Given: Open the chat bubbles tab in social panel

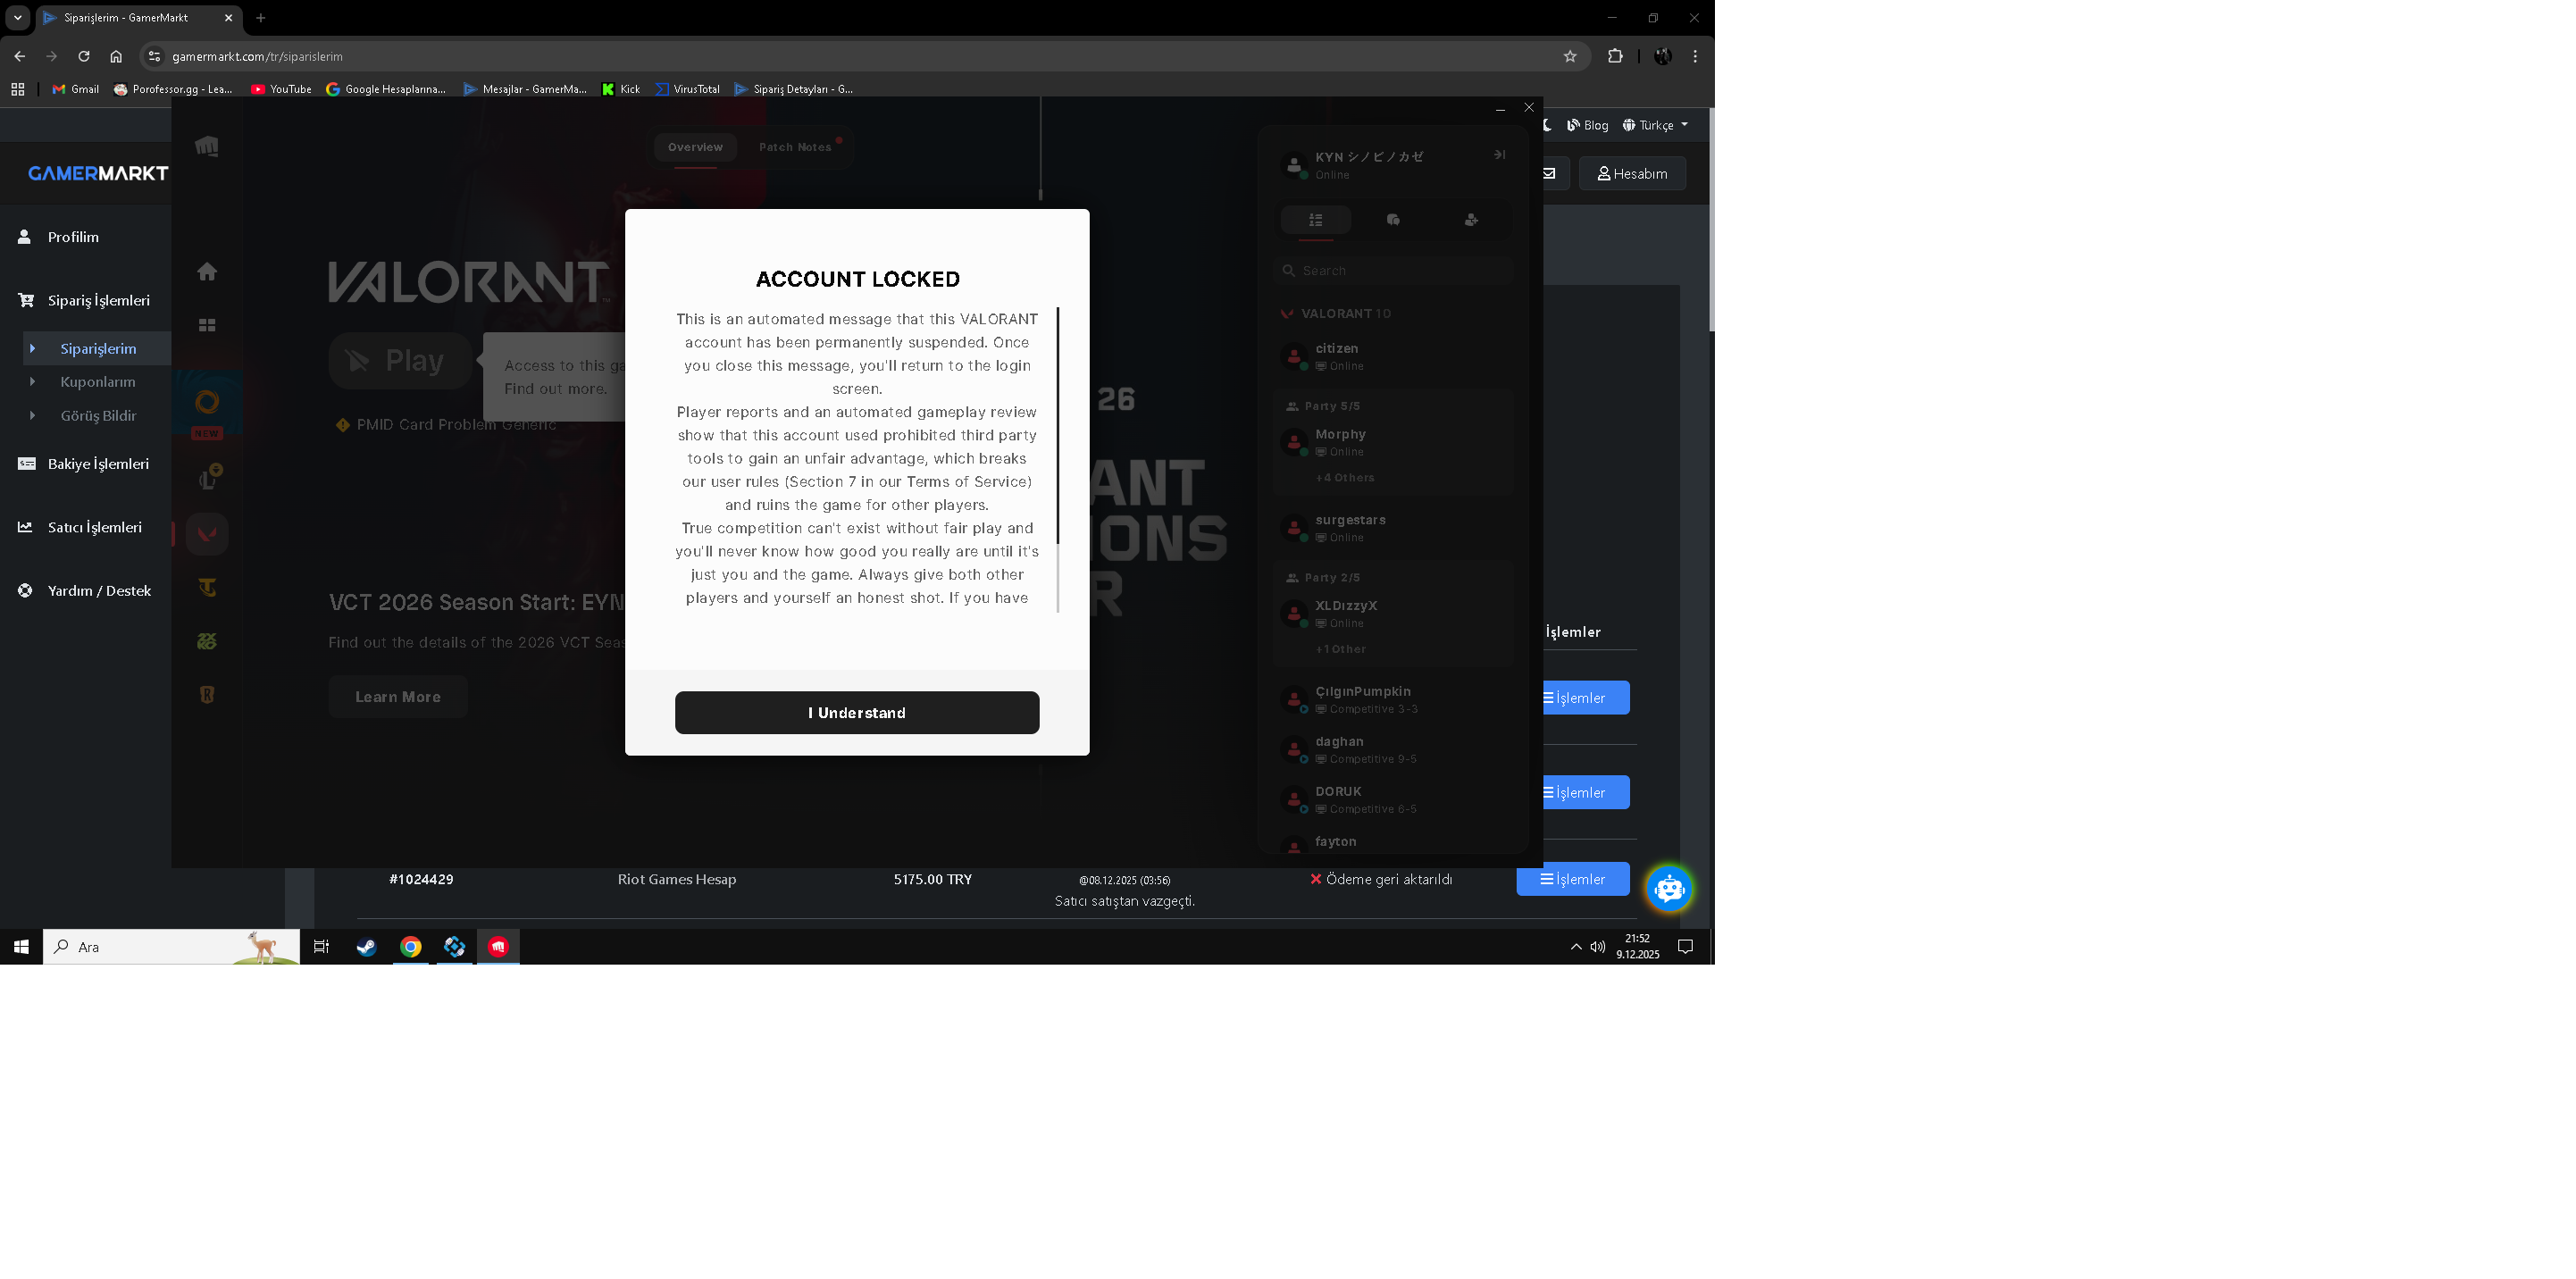Looking at the screenshot, I should 1393,220.
